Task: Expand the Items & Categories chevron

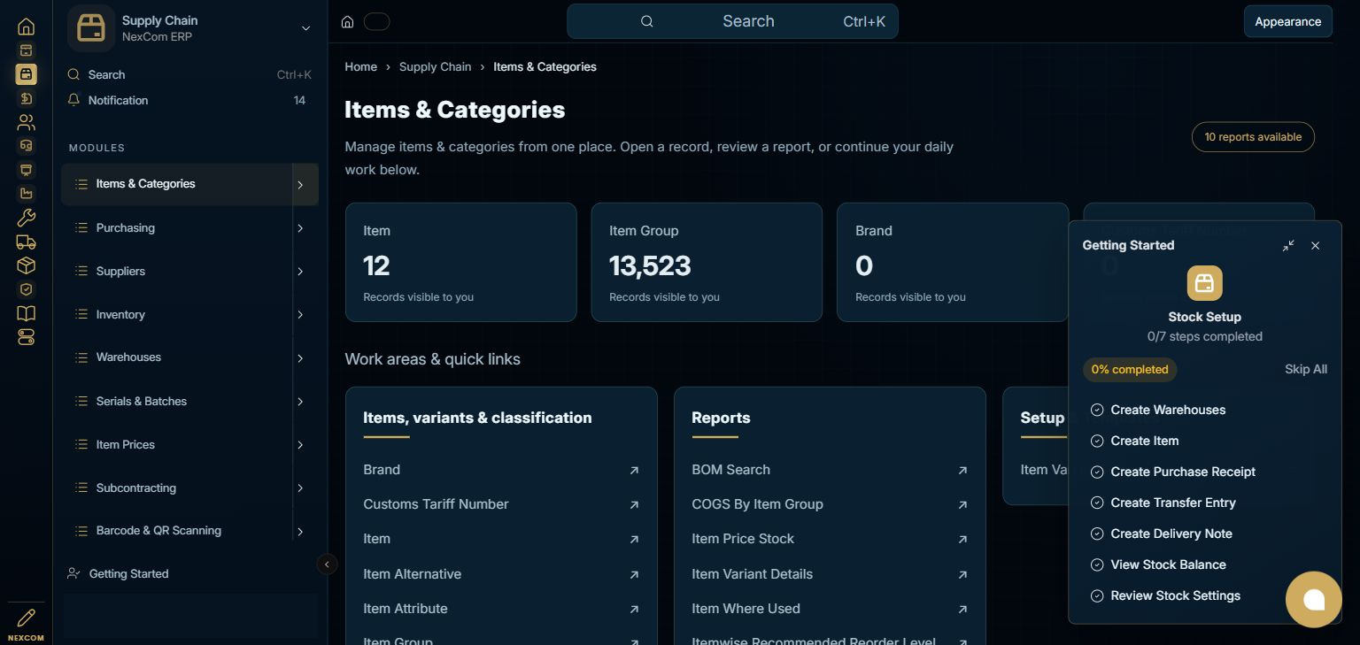Action: click(300, 185)
